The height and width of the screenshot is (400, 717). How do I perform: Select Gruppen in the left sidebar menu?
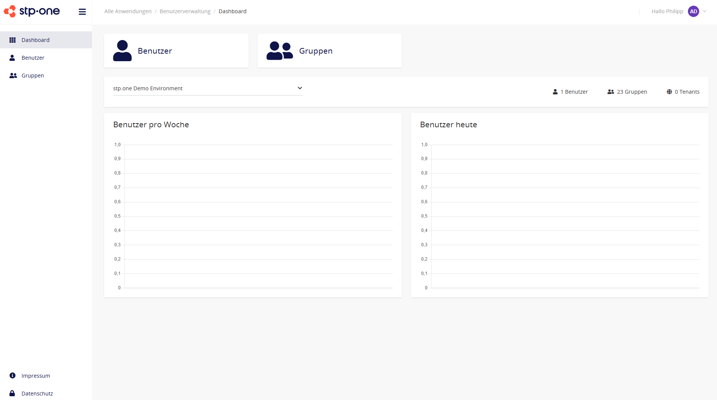click(33, 75)
